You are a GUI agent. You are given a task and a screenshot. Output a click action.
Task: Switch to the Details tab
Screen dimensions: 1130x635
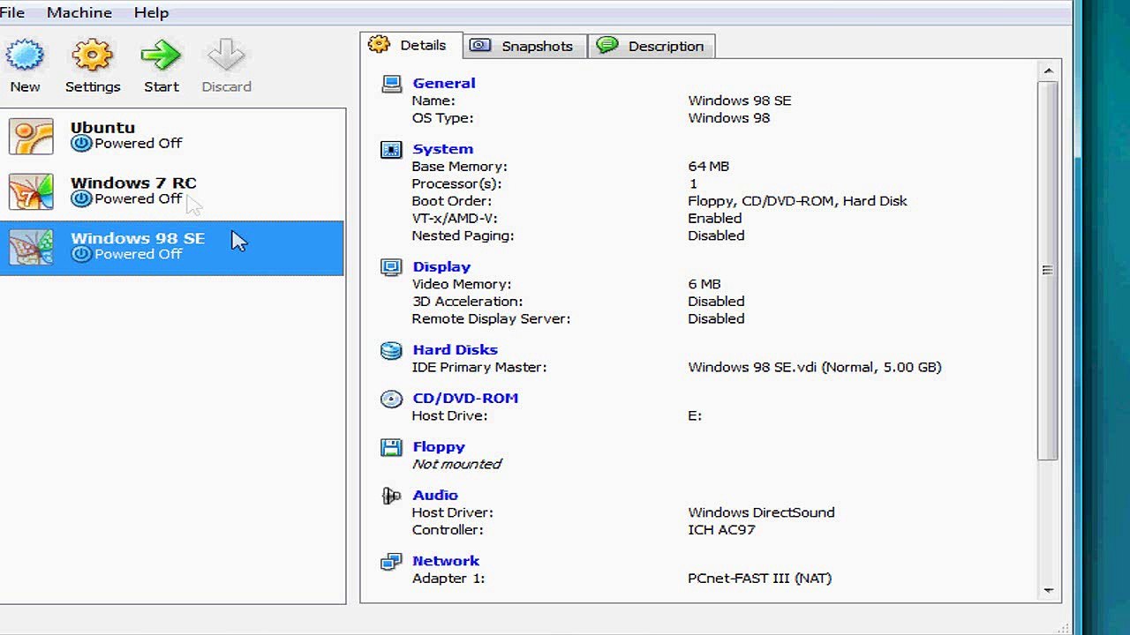point(410,45)
